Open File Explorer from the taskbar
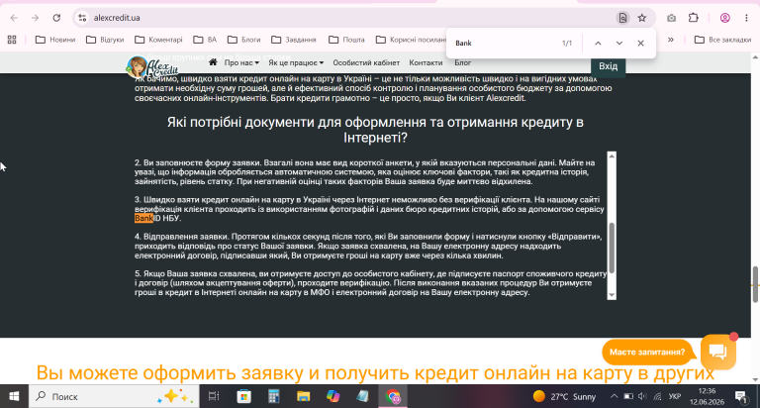 pyautogui.click(x=304, y=396)
